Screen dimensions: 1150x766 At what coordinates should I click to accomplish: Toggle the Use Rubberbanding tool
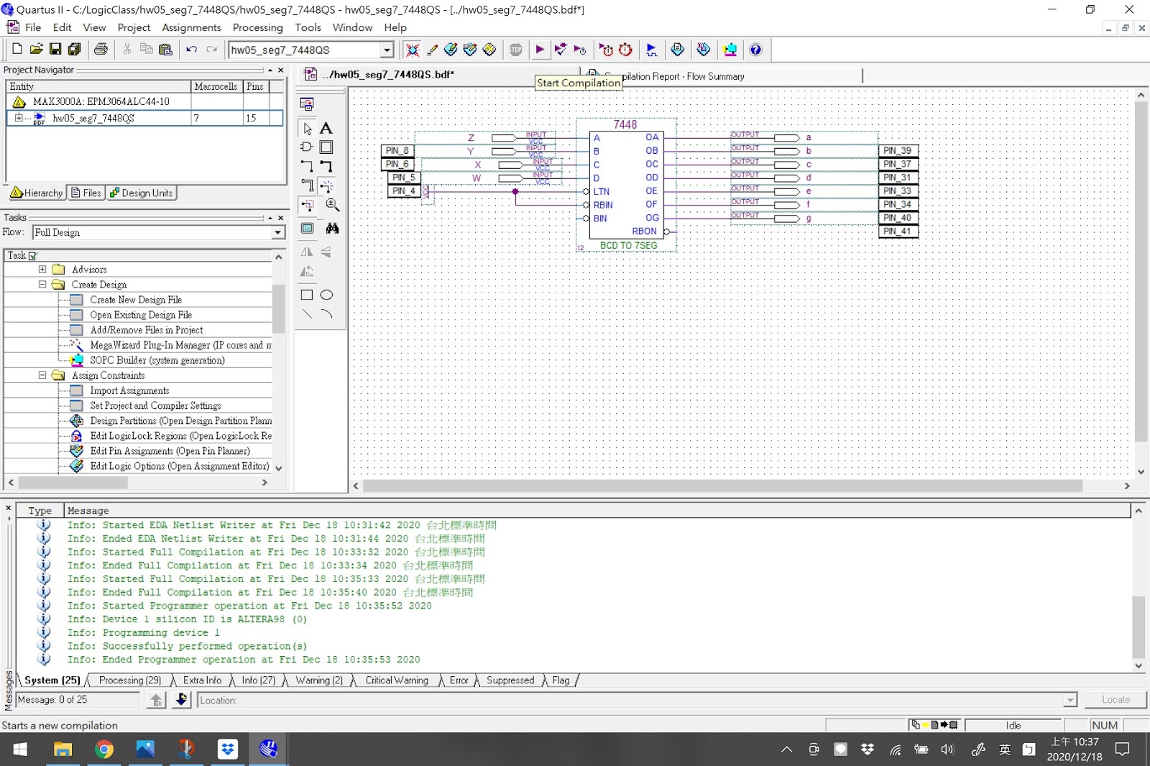[x=326, y=185]
